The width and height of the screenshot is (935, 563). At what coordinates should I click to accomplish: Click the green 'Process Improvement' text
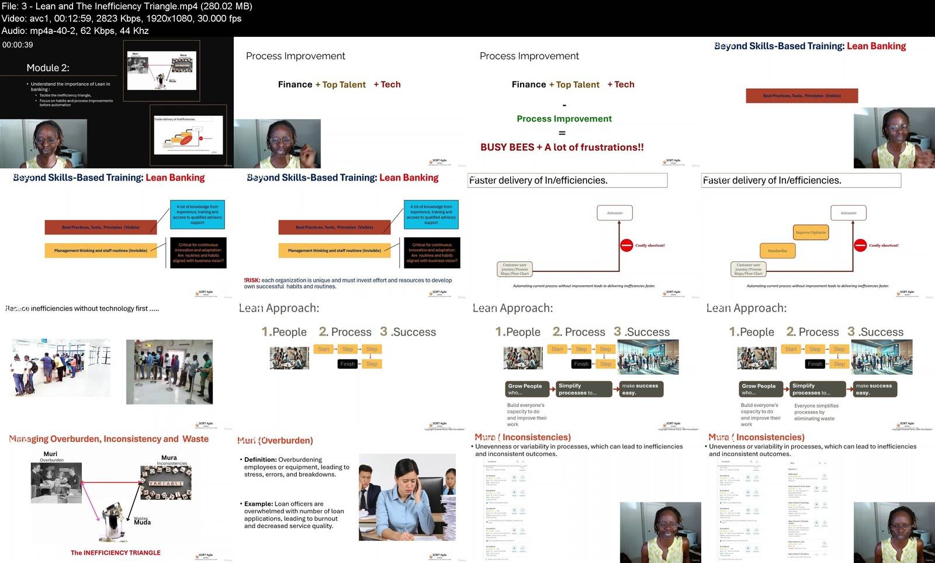tap(564, 119)
